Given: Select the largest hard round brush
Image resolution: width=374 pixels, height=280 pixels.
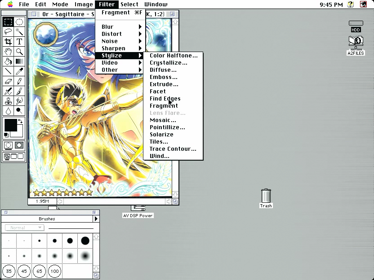Looking at the screenshot, I should pyautogui.click(x=85, y=241).
